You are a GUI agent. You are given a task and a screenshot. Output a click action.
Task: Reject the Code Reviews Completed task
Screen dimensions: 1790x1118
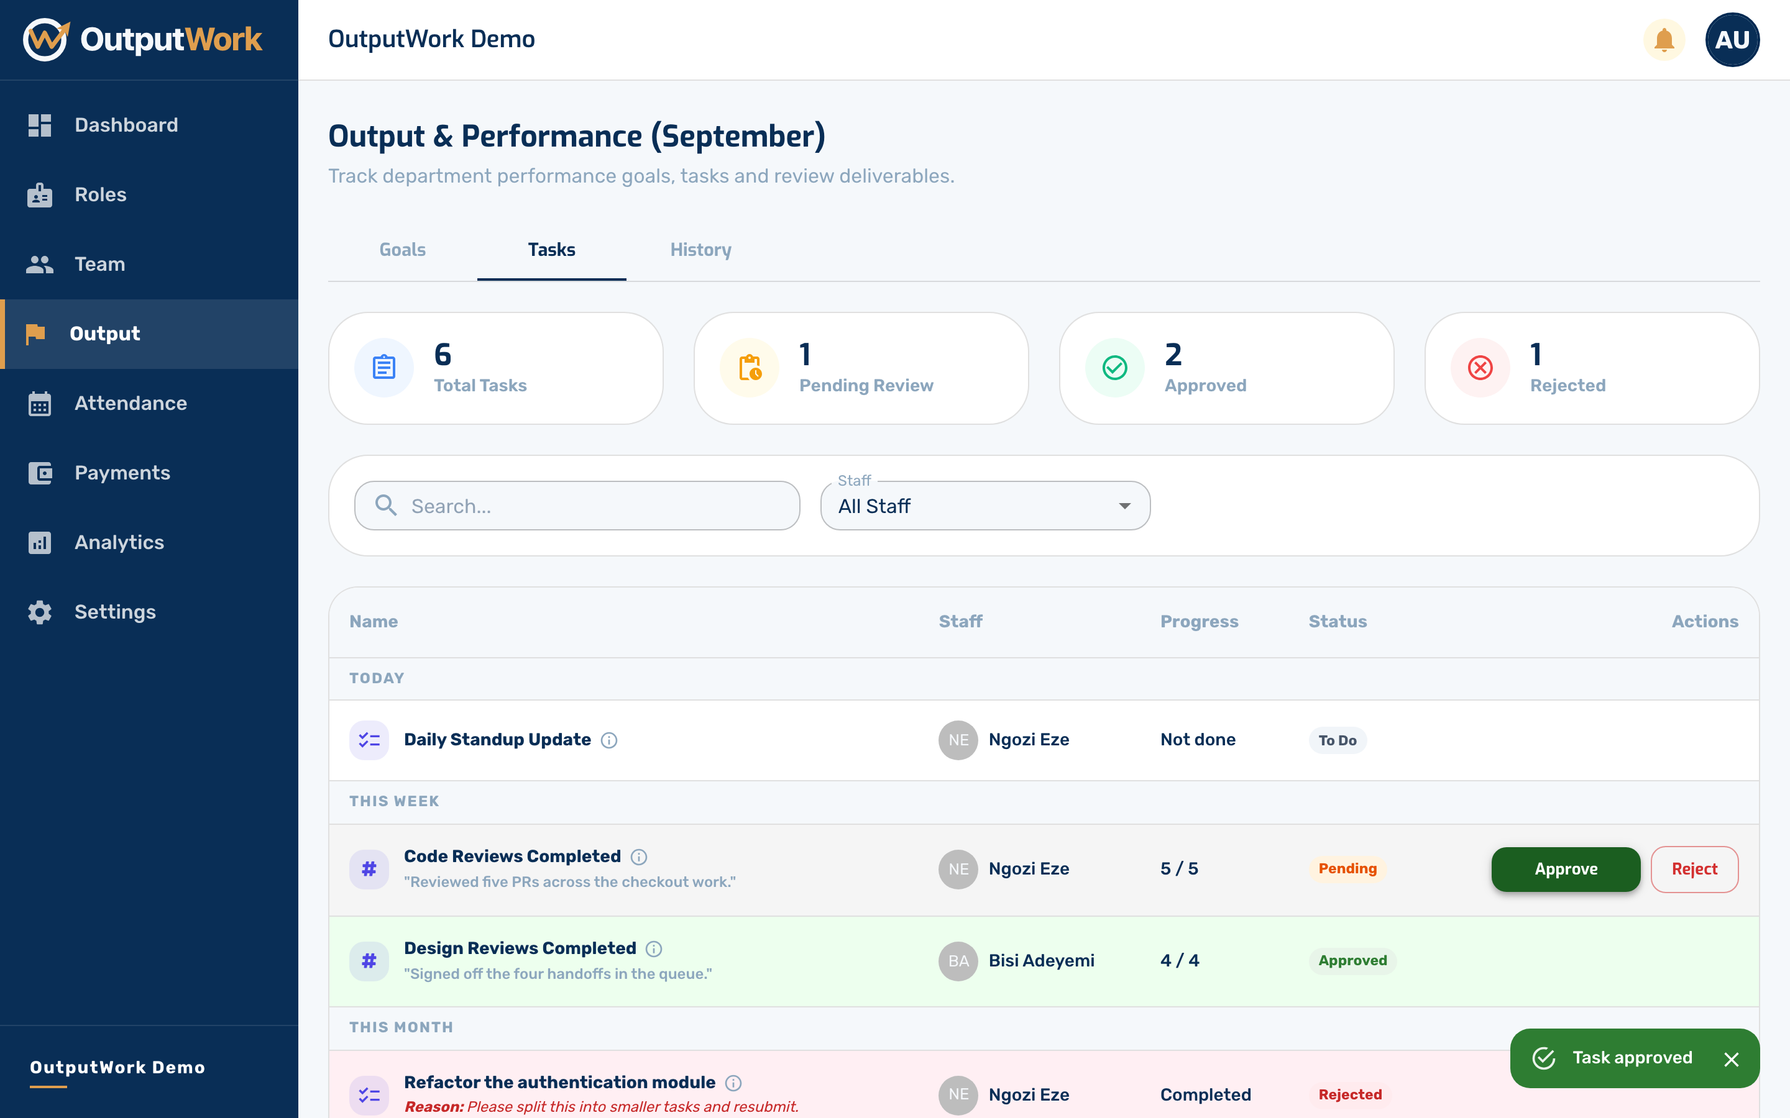coord(1694,869)
